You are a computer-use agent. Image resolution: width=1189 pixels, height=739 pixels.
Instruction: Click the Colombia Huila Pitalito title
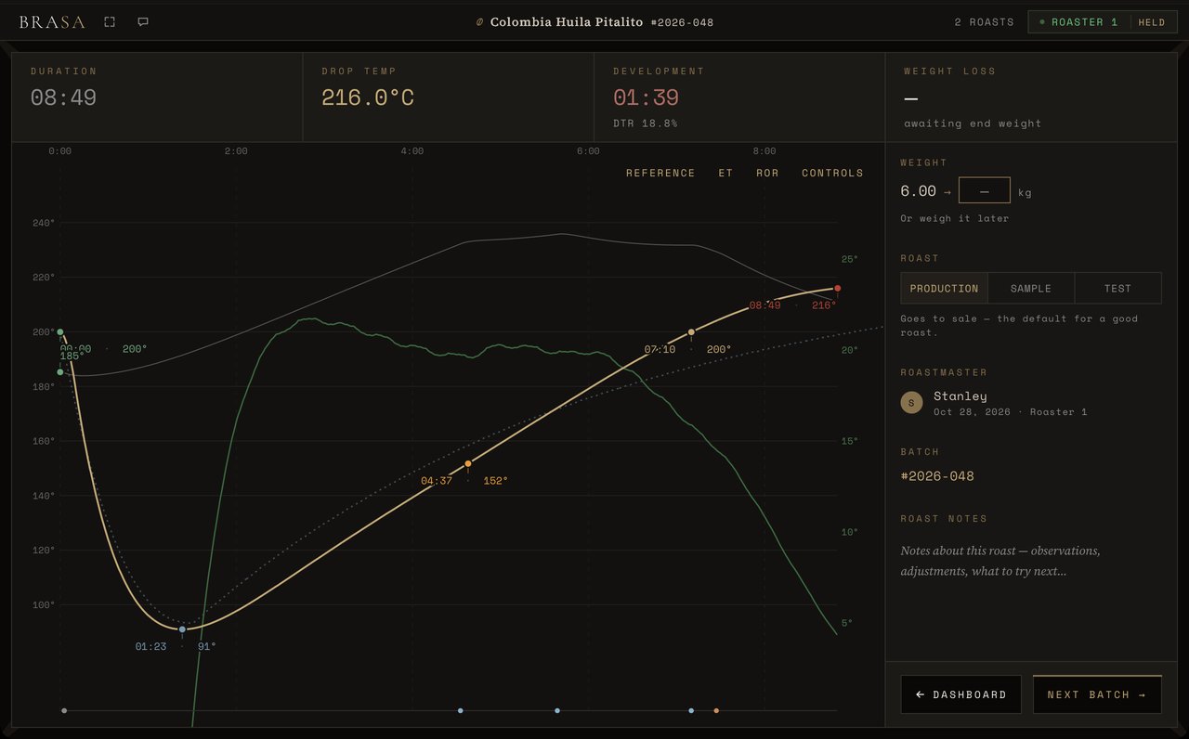pos(567,22)
